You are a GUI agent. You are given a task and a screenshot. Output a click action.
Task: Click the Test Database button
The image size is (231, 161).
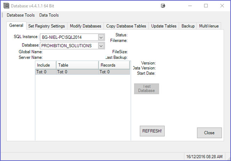click(x=147, y=89)
